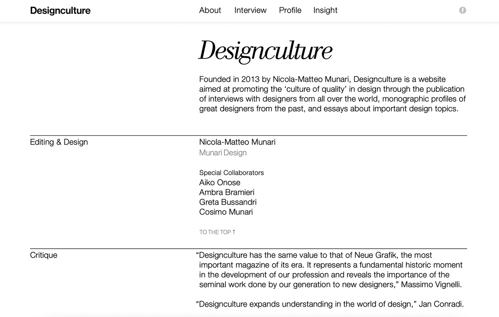This screenshot has height=317, width=499.
Task: Click the Designculture header logo
Action: [60, 10]
